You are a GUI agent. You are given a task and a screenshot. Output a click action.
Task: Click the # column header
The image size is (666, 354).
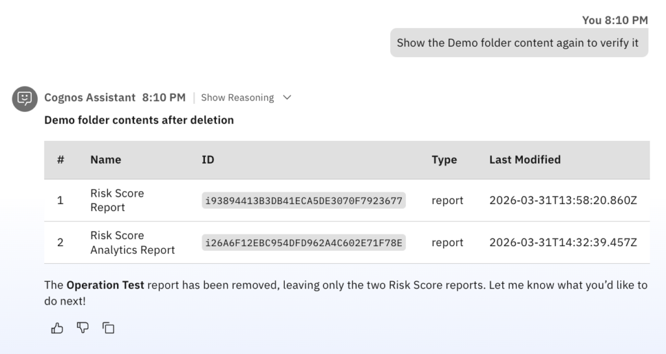60,160
